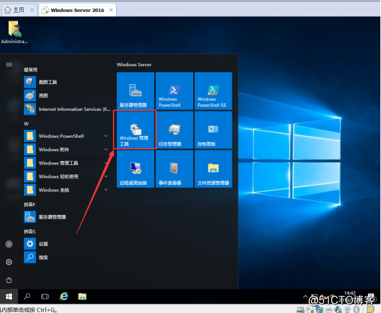Screen dimensions: 381x313
Task: Click the user account icon in Start rail
Action: 9,244
